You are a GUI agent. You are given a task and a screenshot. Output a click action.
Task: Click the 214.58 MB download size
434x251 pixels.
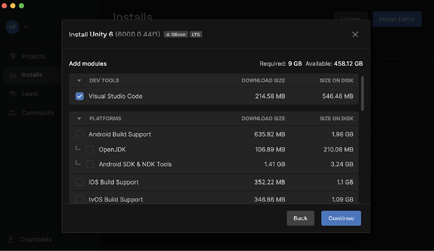(x=270, y=96)
